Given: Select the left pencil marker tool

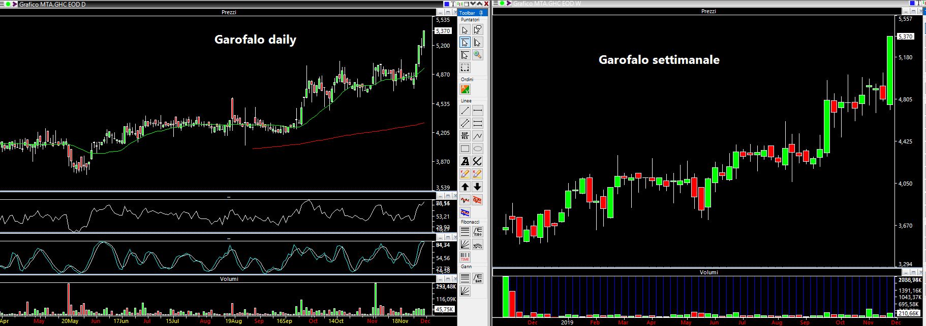Looking at the screenshot, I should 465,173.
